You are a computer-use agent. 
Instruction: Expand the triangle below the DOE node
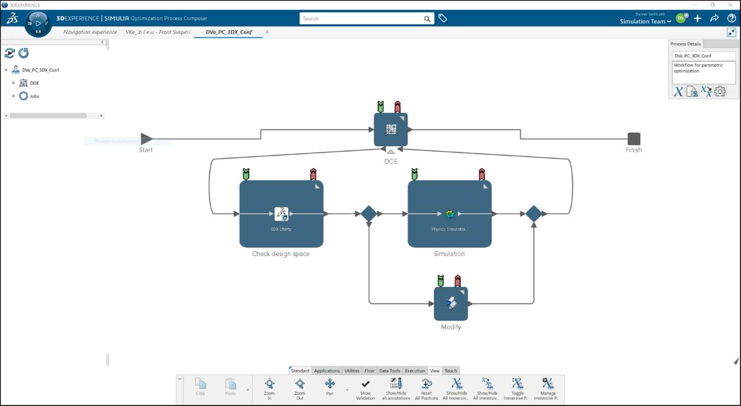391,151
